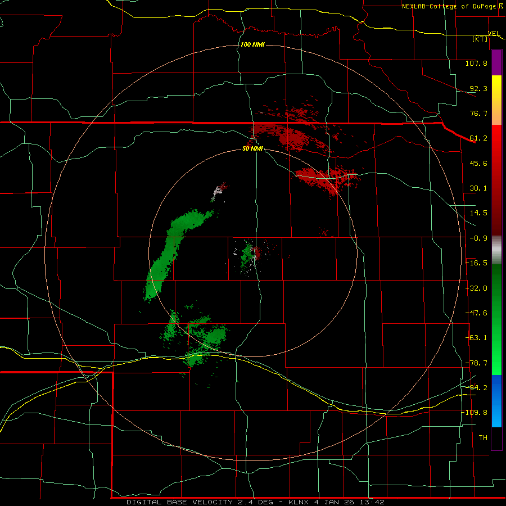Pick the gray near-zero segment of the color bar

click(496, 249)
